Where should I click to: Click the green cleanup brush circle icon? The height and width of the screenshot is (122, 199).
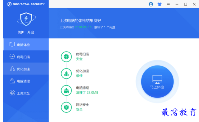[66, 90]
